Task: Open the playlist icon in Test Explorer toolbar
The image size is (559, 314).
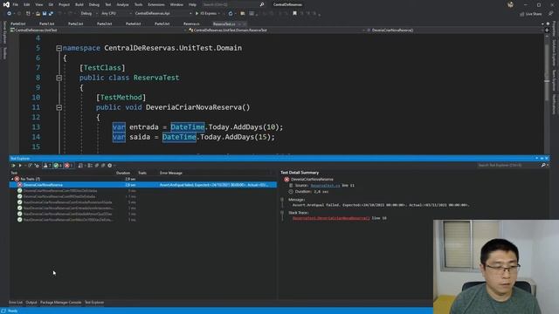Action: coord(80,166)
